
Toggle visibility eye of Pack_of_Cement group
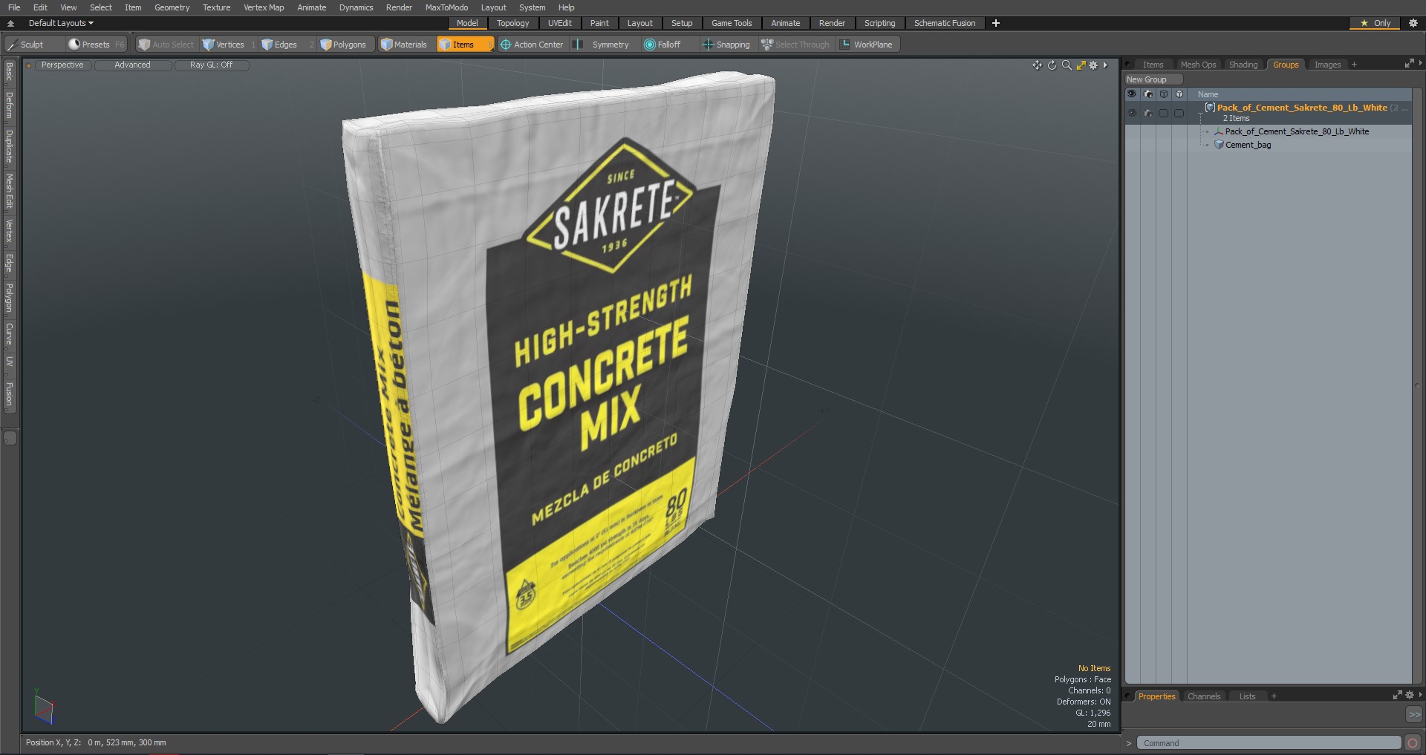1132,113
